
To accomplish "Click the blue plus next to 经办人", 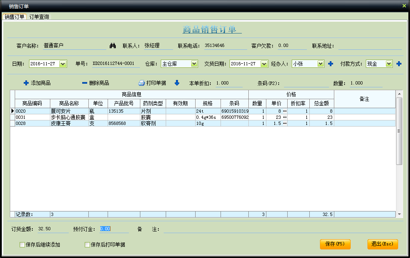I will [x=331, y=64].
